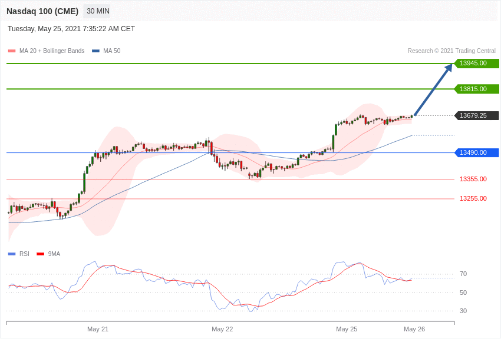Click the 13679.25 current price tag

[476, 115]
